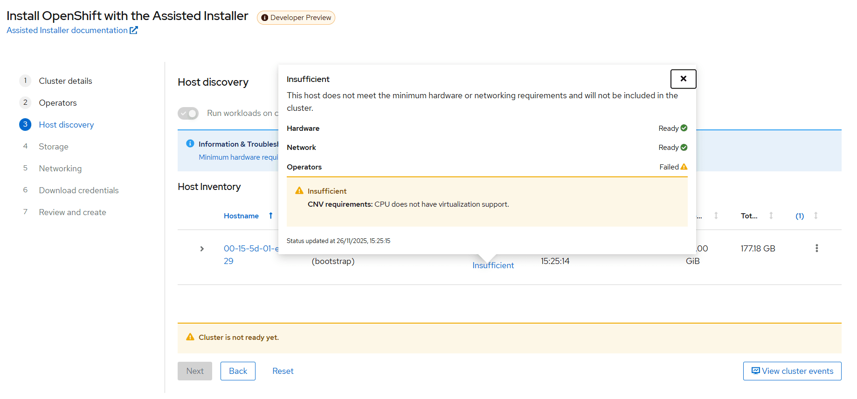Click the Operators Failed warning icon
This screenshot has height=399, width=857.
684,167
